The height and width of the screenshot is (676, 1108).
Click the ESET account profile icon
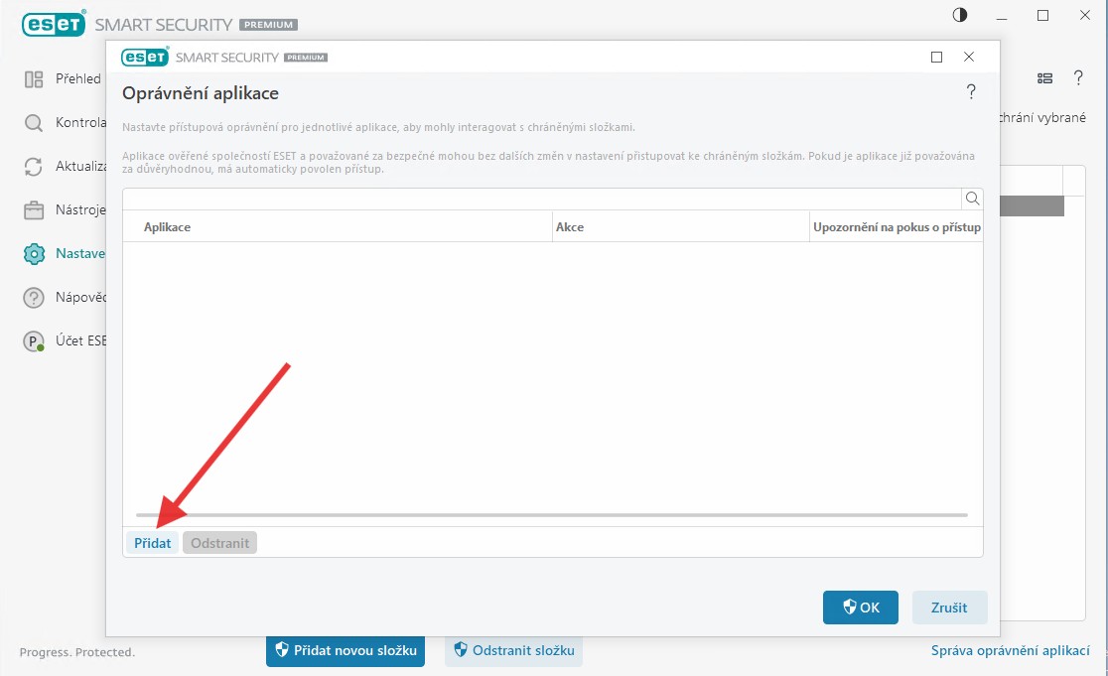click(34, 341)
